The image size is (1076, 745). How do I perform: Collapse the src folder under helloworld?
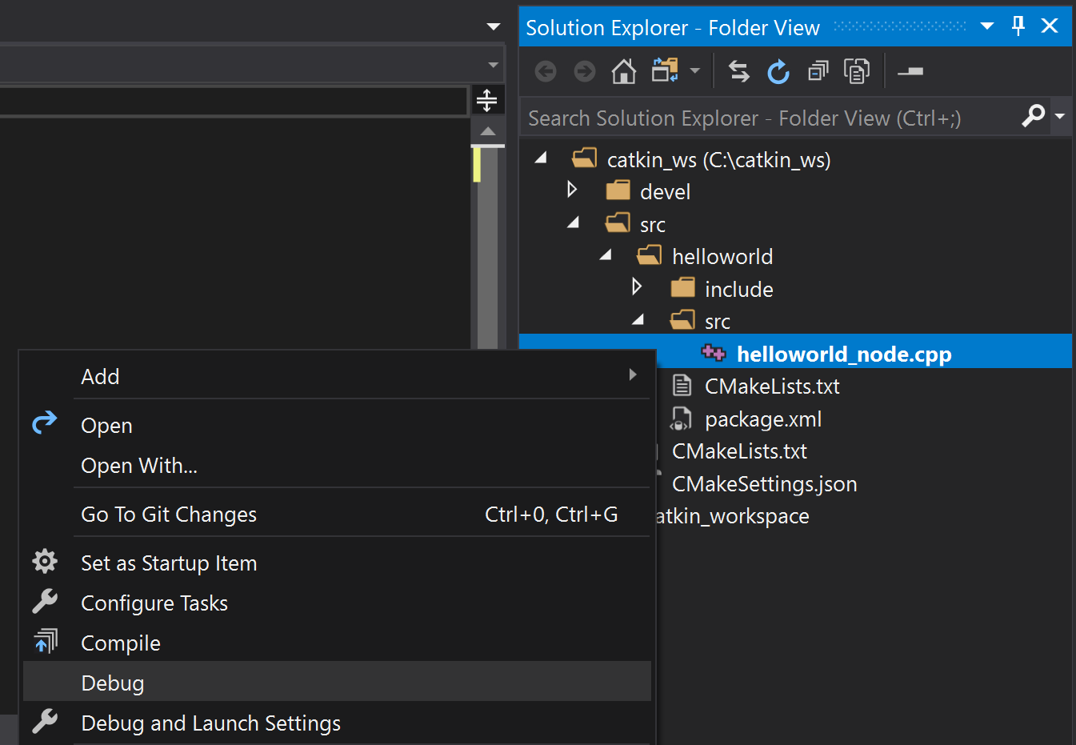[638, 320]
